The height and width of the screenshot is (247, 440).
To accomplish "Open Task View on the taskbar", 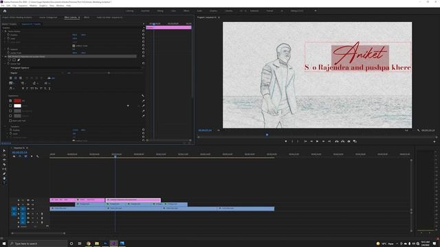I will (80, 244).
